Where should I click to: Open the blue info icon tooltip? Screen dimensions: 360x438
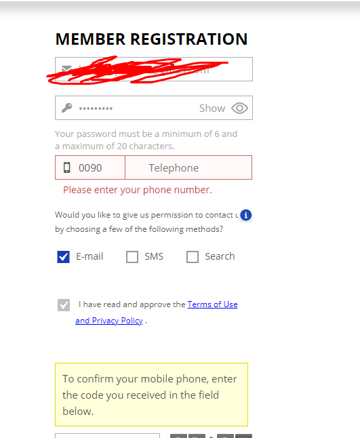point(246,215)
